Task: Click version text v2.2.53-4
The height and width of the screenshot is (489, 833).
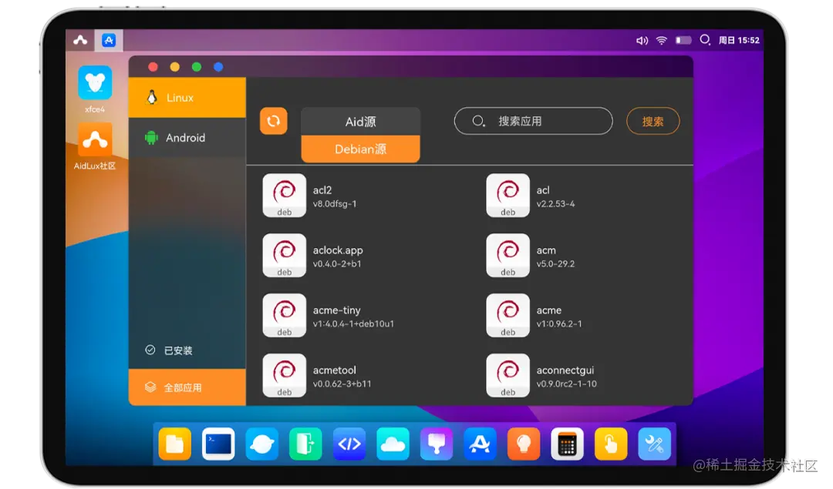Action: tap(555, 203)
